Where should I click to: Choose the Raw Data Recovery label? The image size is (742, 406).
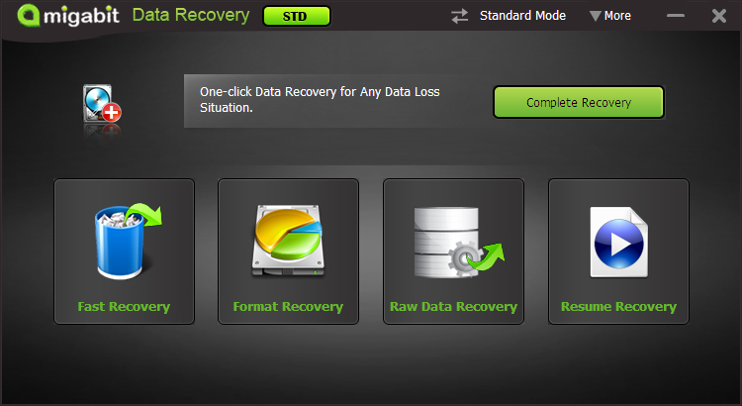tap(453, 307)
